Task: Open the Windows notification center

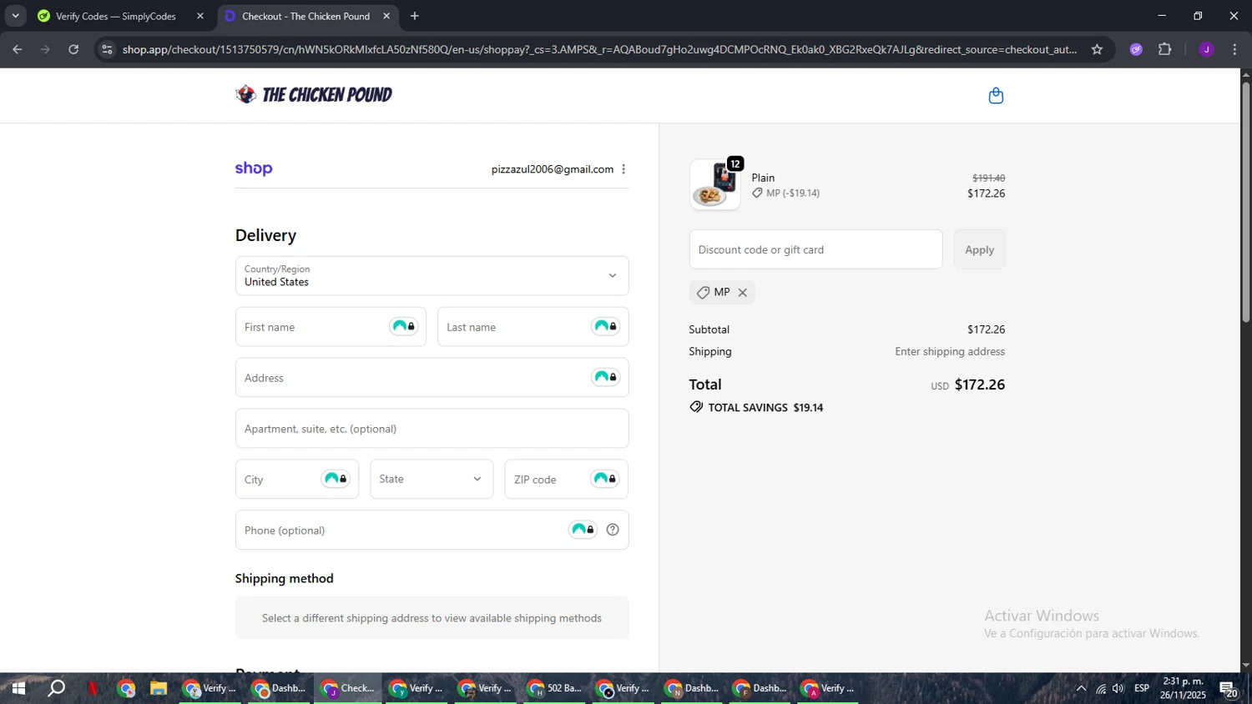Action: point(1229,689)
